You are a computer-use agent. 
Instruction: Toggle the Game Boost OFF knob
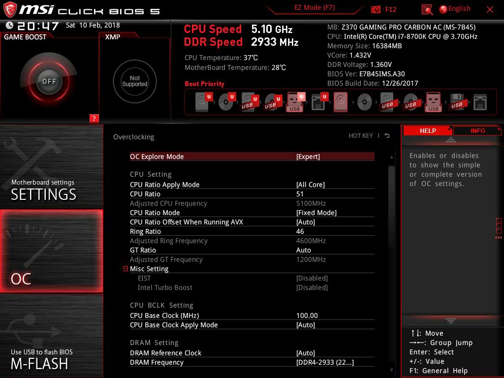pos(49,81)
